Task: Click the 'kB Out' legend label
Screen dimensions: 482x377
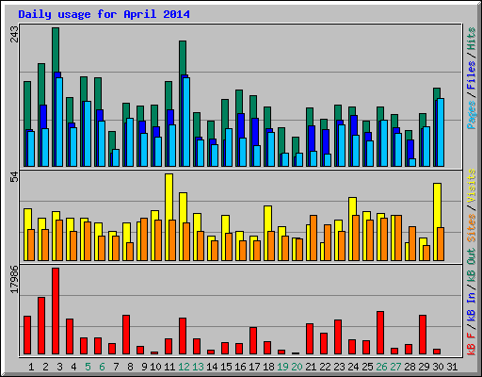Action: pyautogui.click(x=471, y=266)
